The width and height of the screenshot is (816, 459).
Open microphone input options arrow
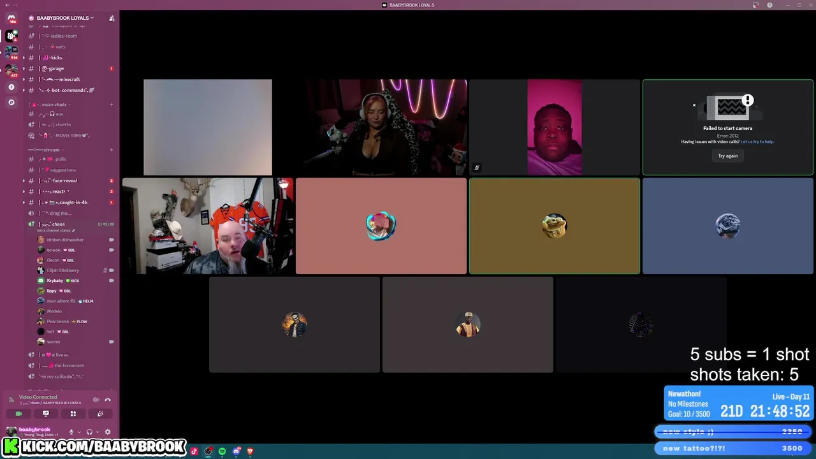(x=78, y=432)
